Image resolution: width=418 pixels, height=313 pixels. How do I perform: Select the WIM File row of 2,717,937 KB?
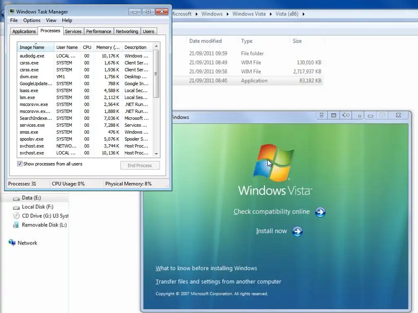point(247,72)
